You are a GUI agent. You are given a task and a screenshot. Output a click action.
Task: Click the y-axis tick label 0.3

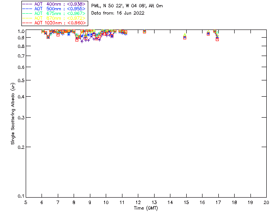click(21, 118)
